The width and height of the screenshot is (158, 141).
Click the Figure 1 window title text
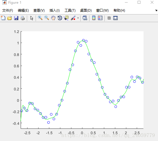15,3
